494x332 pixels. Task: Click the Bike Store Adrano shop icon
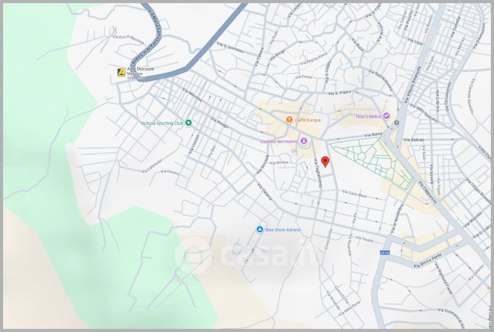(259, 230)
